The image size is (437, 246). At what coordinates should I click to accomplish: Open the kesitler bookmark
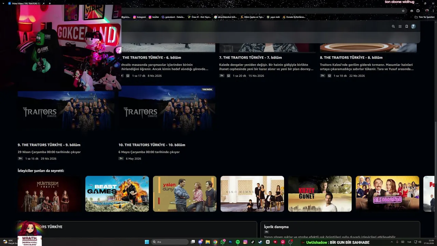click(x=154, y=17)
